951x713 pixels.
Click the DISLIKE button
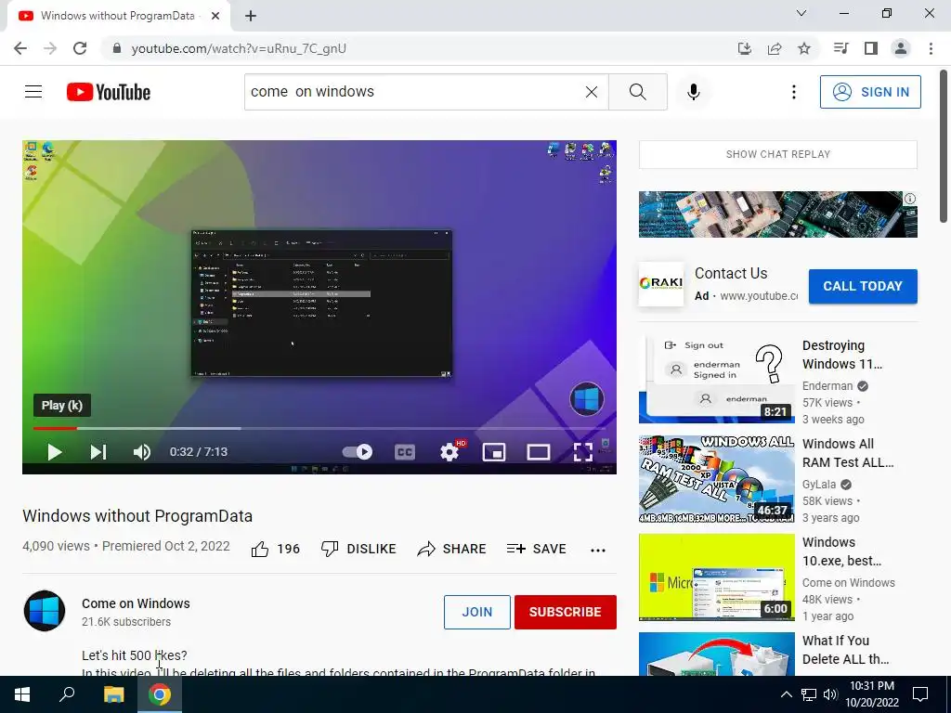click(358, 549)
